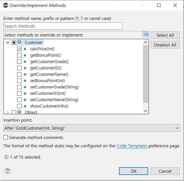The height and width of the screenshot is (181, 184).
Task: Uncheck the calcPrice(int) checkbox
Action: (x=19, y=49)
